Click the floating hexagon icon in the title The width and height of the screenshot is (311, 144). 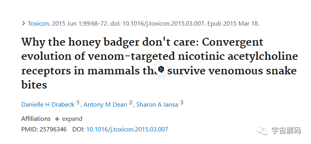click(161, 69)
